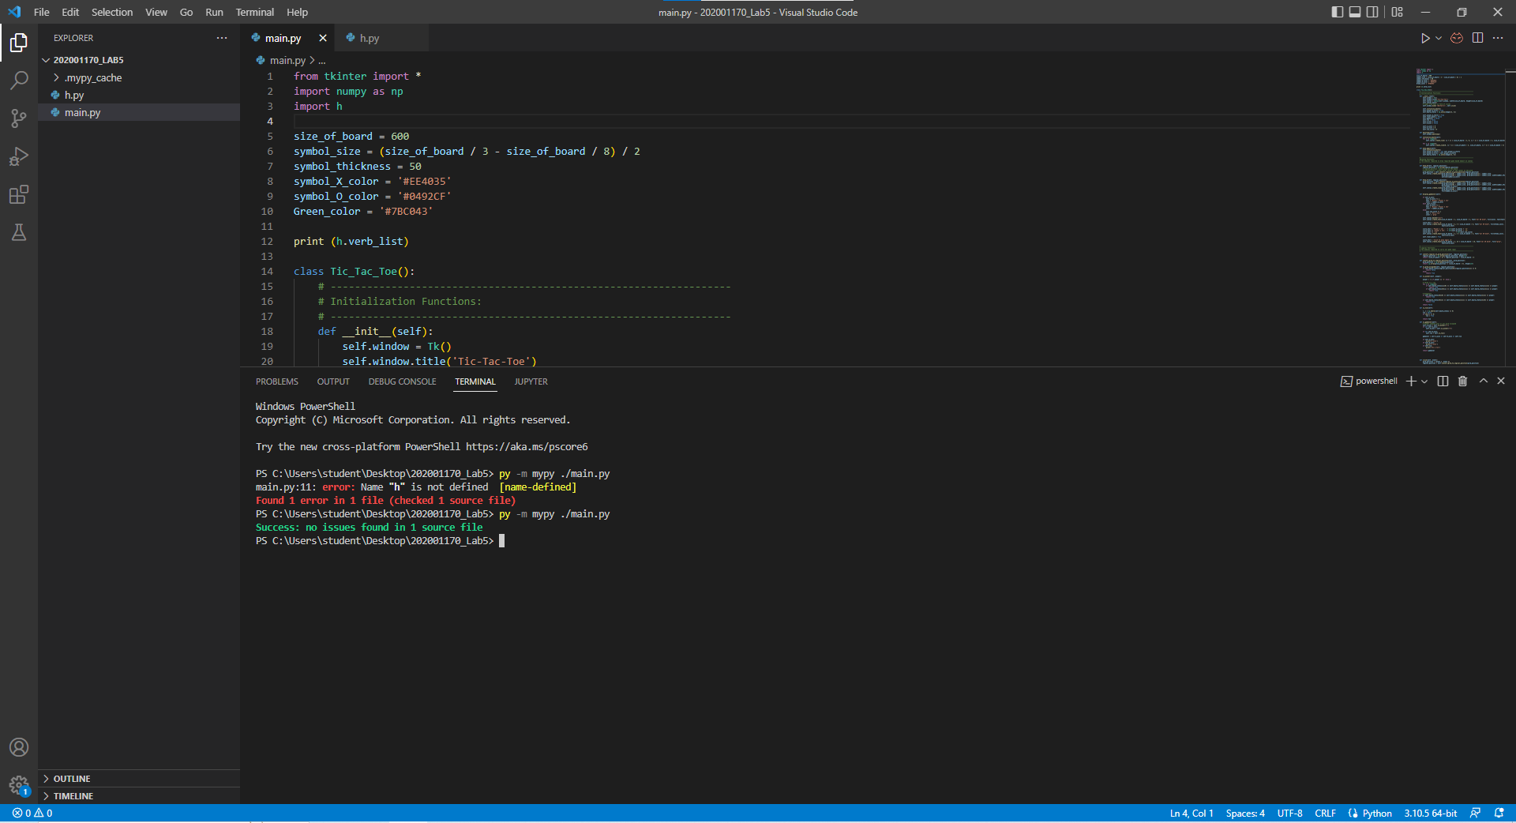The width and height of the screenshot is (1516, 823).
Task: Switch to the Problems panel tab
Action: click(277, 381)
